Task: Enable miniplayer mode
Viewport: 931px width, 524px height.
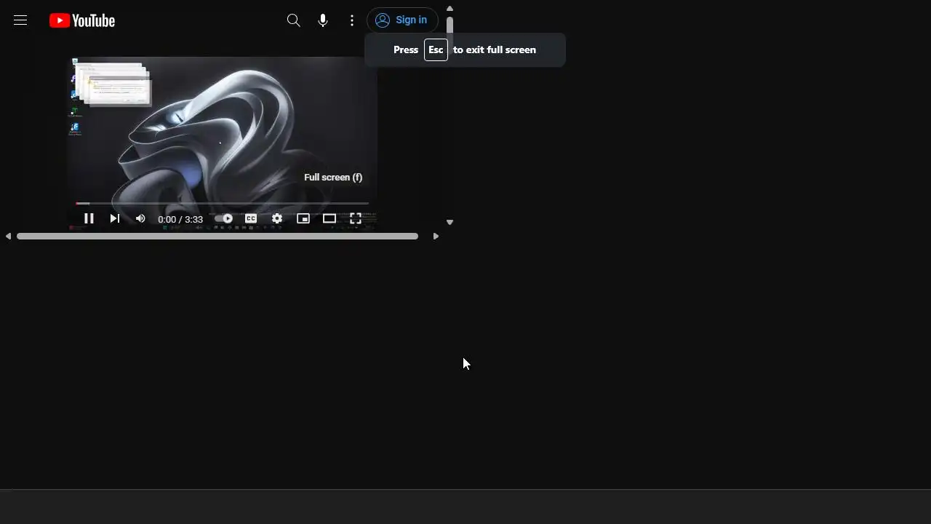Action: point(303,218)
